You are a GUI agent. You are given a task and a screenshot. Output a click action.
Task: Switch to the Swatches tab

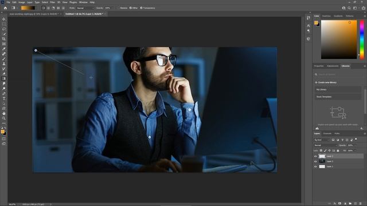tap(326, 16)
